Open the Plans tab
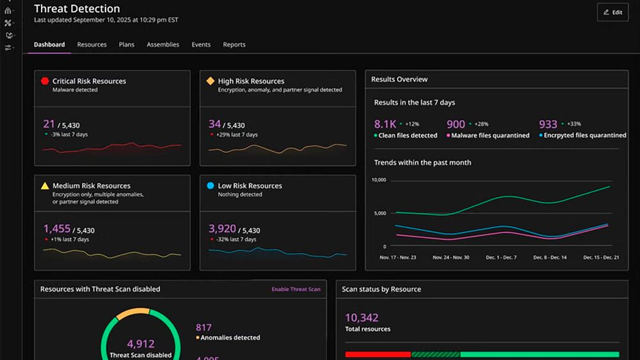 point(127,44)
